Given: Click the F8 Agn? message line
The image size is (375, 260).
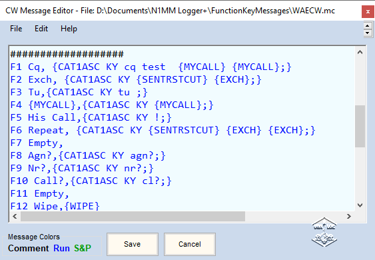Looking at the screenshot, I should 88,155.
